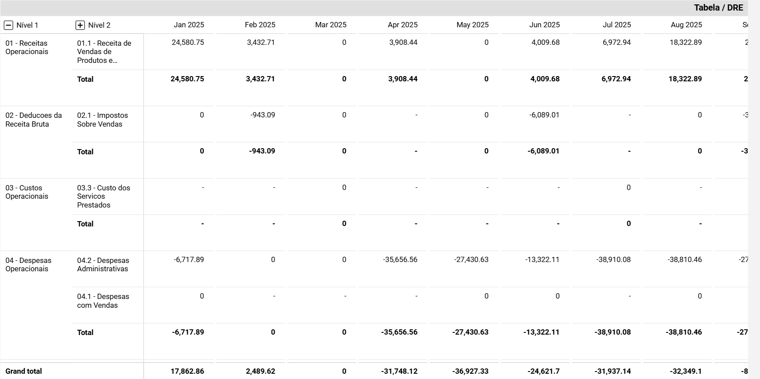Click the Tabela / DRE title
The height and width of the screenshot is (379, 760).
pyautogui.click(x=718, y=8)
